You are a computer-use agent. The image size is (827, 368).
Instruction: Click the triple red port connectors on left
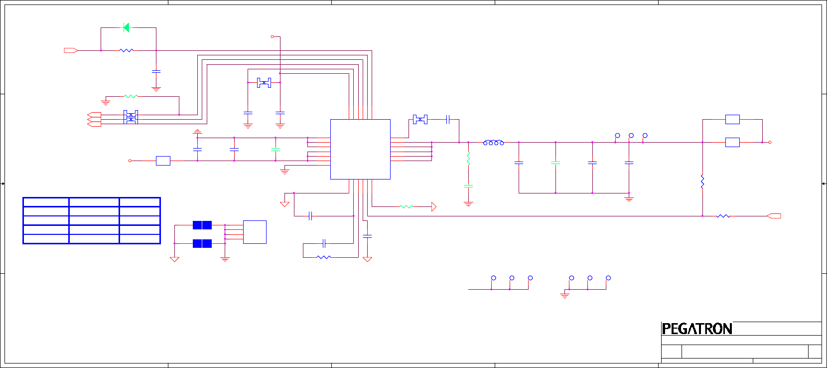94,119
